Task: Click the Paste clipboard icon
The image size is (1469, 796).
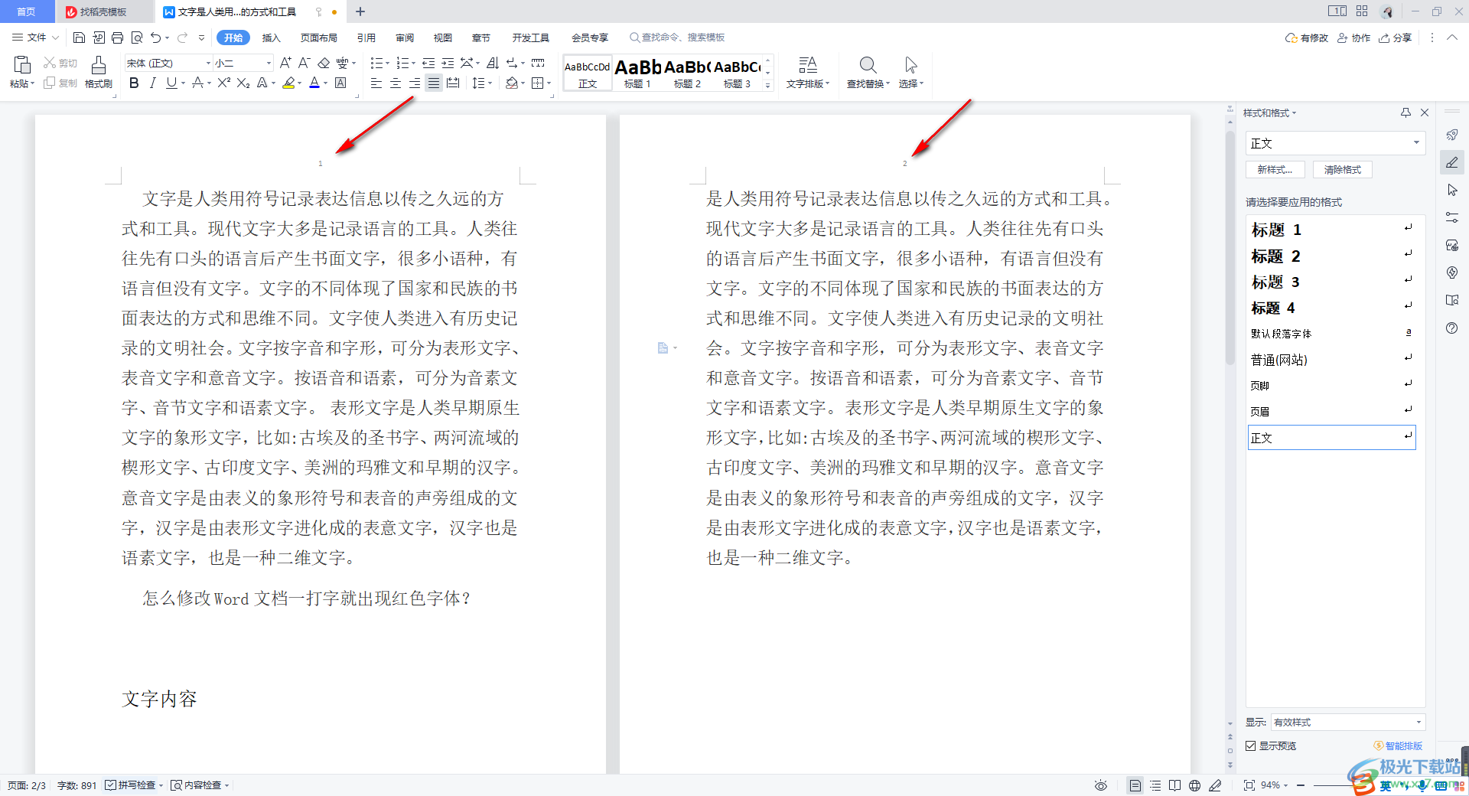Action: 22,64
